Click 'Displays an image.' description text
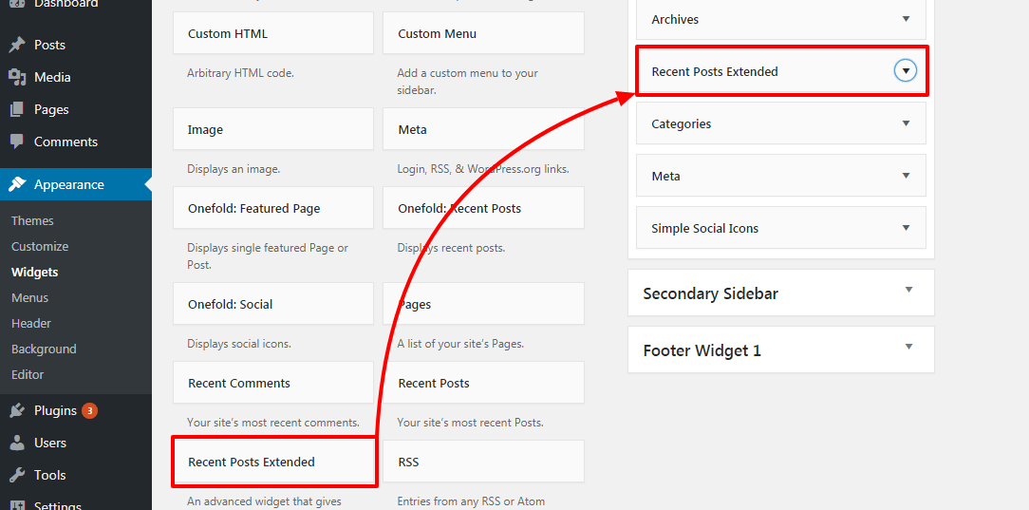The width and height of the screenshot is (1029, 510). [x=234, y=169]
